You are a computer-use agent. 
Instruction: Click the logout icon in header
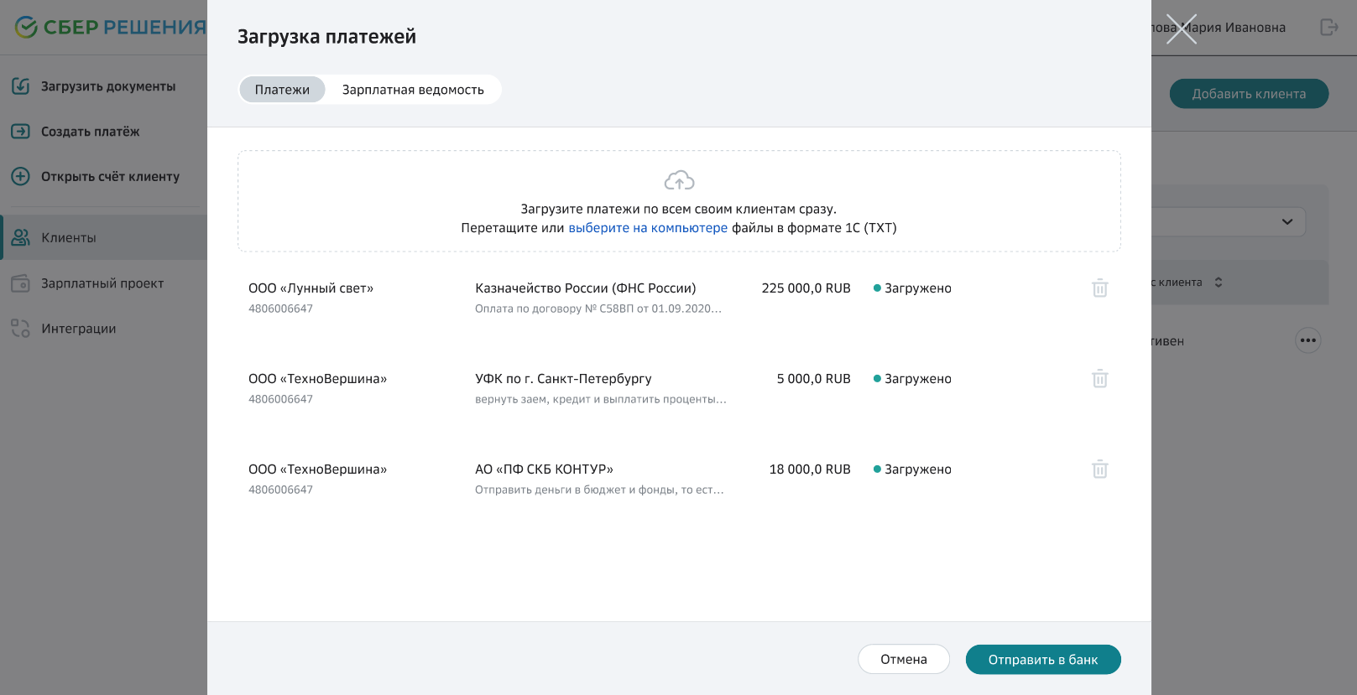pyautogui.click(x=1328, y=28)
